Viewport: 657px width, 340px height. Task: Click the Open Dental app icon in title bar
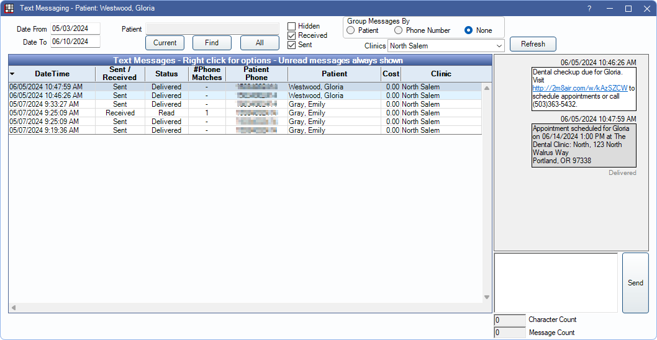coord(9,9)
